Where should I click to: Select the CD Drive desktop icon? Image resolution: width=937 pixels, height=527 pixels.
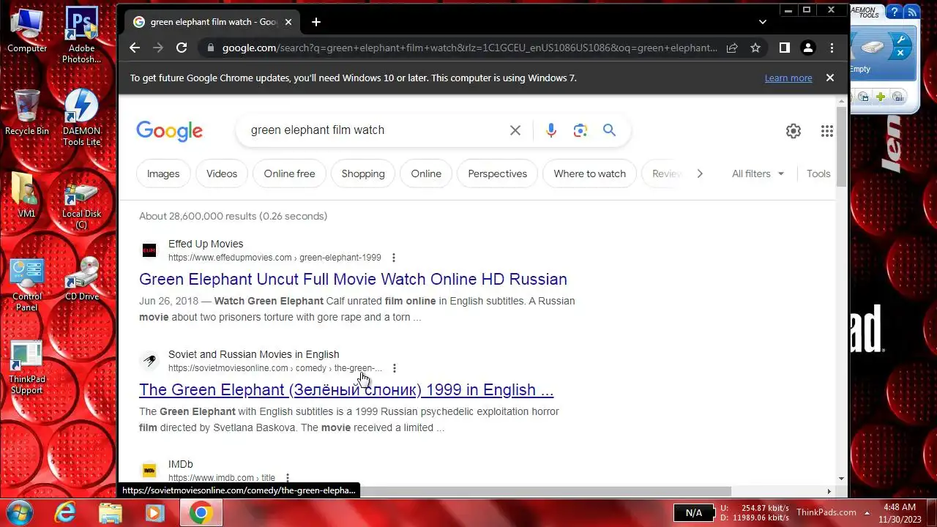coord(81,279)
